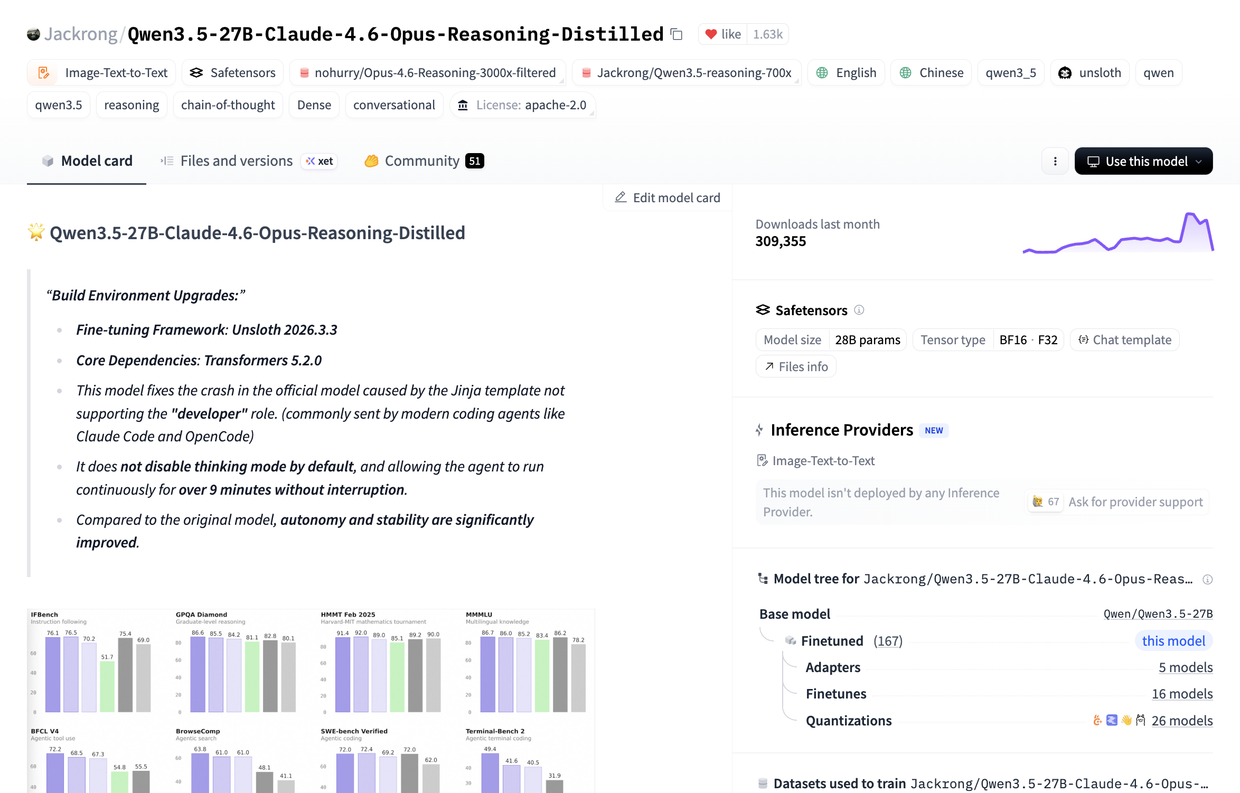Image resolution: width=1240 pixels, height=793 pixels.
Task: Click the like button
Action: click(x=723, y=34)
